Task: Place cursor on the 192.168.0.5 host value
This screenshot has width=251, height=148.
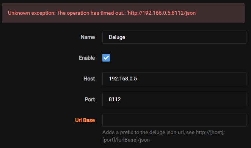Action: [x=123, y=79]
